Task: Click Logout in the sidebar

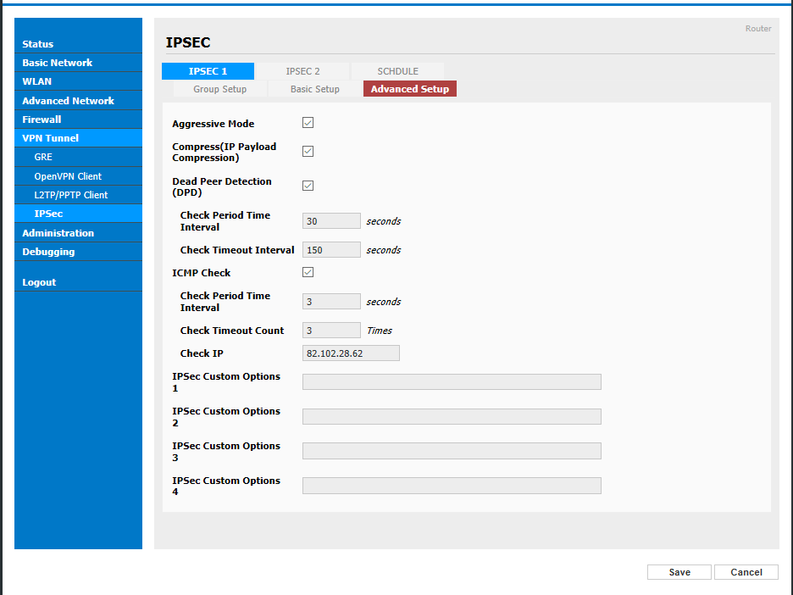Action: point(79,282)
